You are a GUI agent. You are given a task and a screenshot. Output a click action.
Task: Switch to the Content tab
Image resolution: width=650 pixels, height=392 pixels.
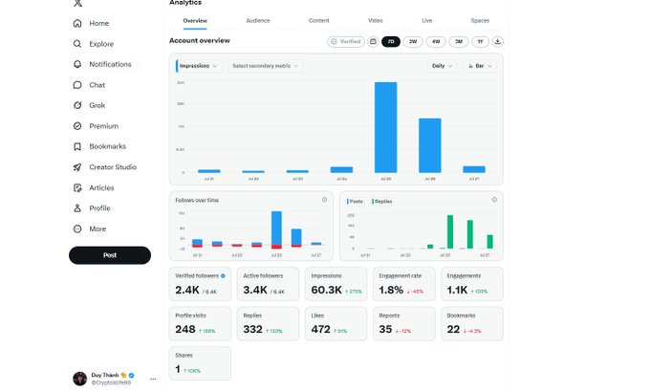click(318, 21)
